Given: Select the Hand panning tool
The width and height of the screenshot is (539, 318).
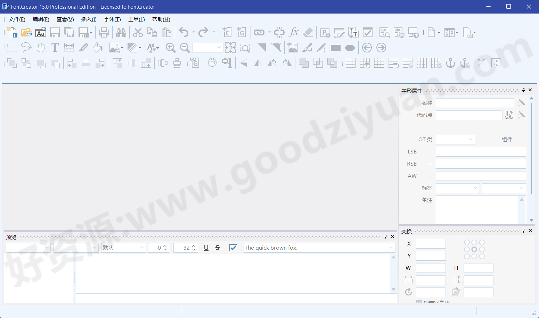Looking at the screenshot, I should pyautogui.click(x=41, y=47).
